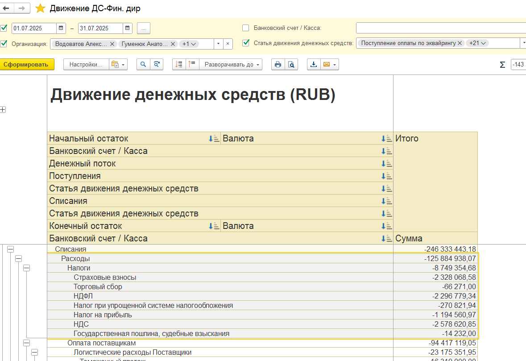The height and width of the screenshot is (361, 526).
Task: Click the Сформировать button
Action: click(27, 64)
